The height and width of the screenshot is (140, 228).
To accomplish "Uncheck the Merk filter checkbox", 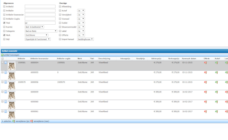I will (x=4, y=35).
